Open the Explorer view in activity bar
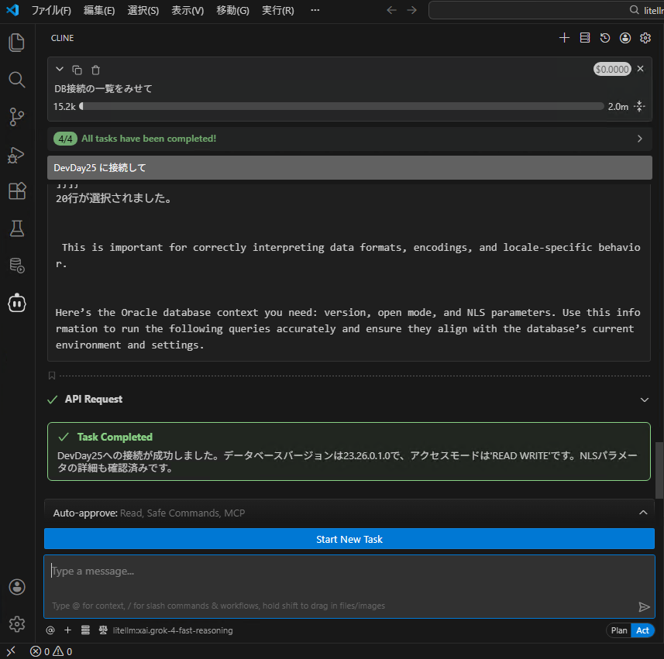 (16, 43)
